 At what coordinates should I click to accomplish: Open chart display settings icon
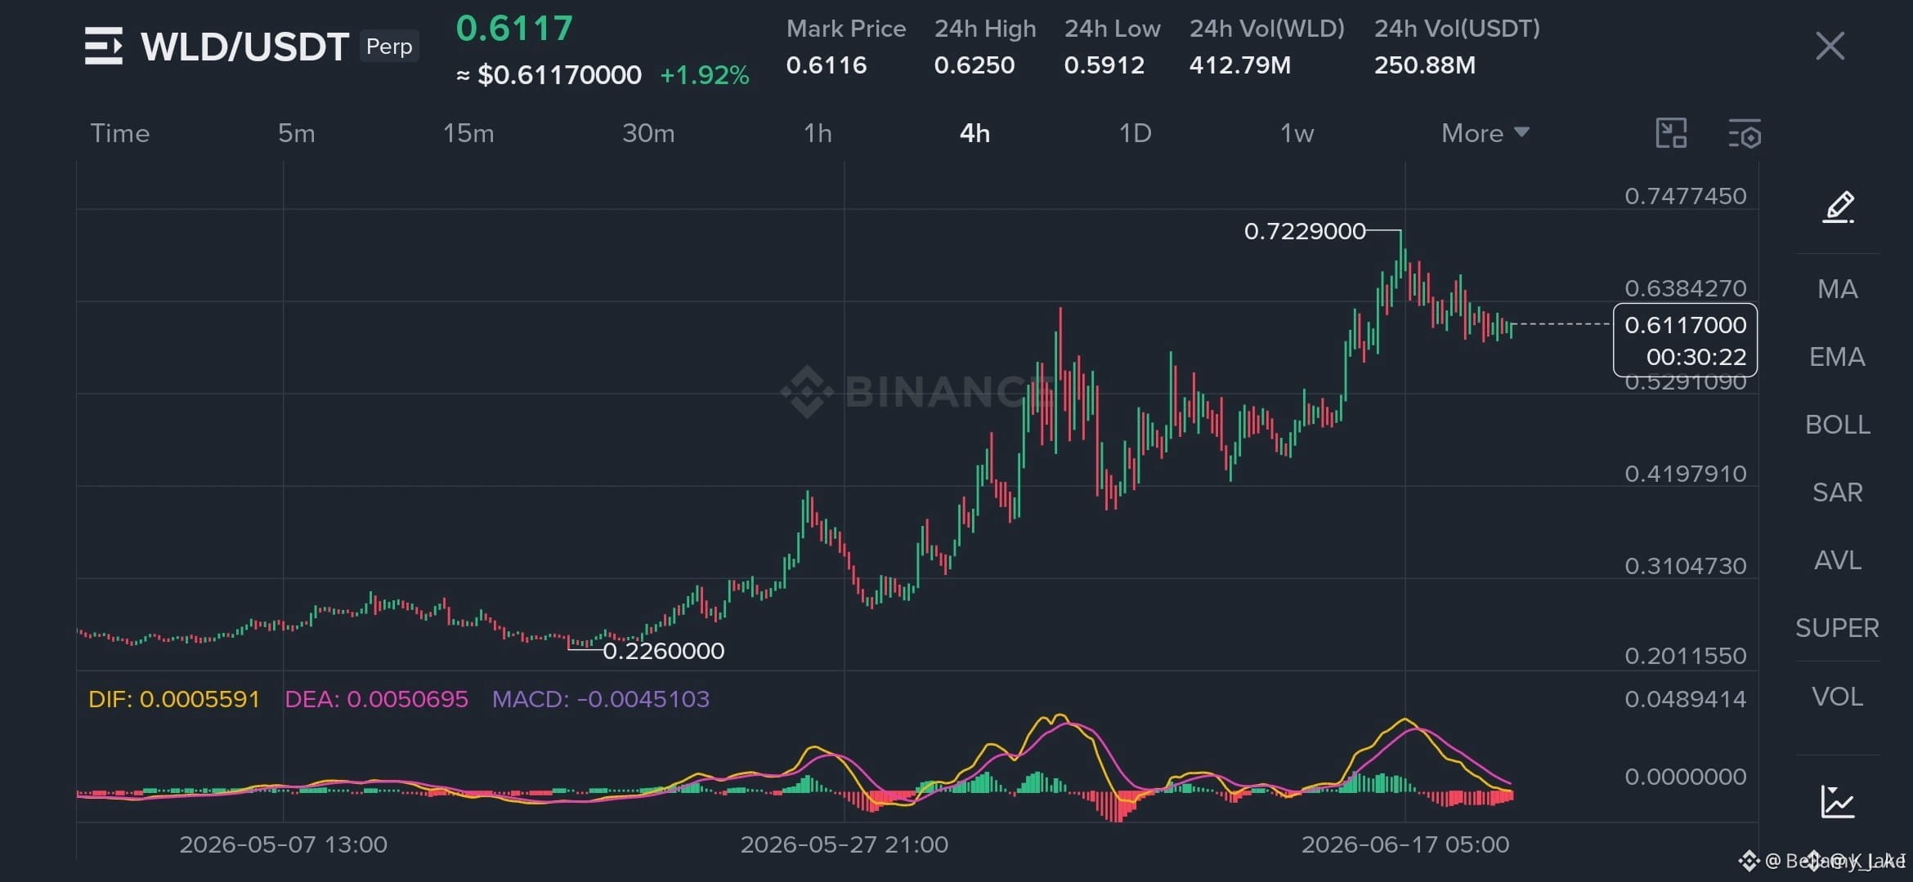pos(1745,133)
